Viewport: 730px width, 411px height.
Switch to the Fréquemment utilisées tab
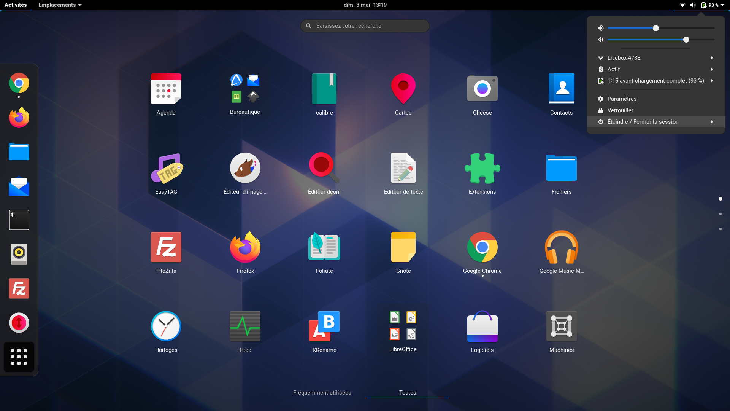point(322,393)
